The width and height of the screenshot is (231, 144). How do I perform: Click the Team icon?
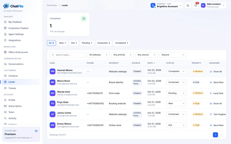tap(5, 112)
